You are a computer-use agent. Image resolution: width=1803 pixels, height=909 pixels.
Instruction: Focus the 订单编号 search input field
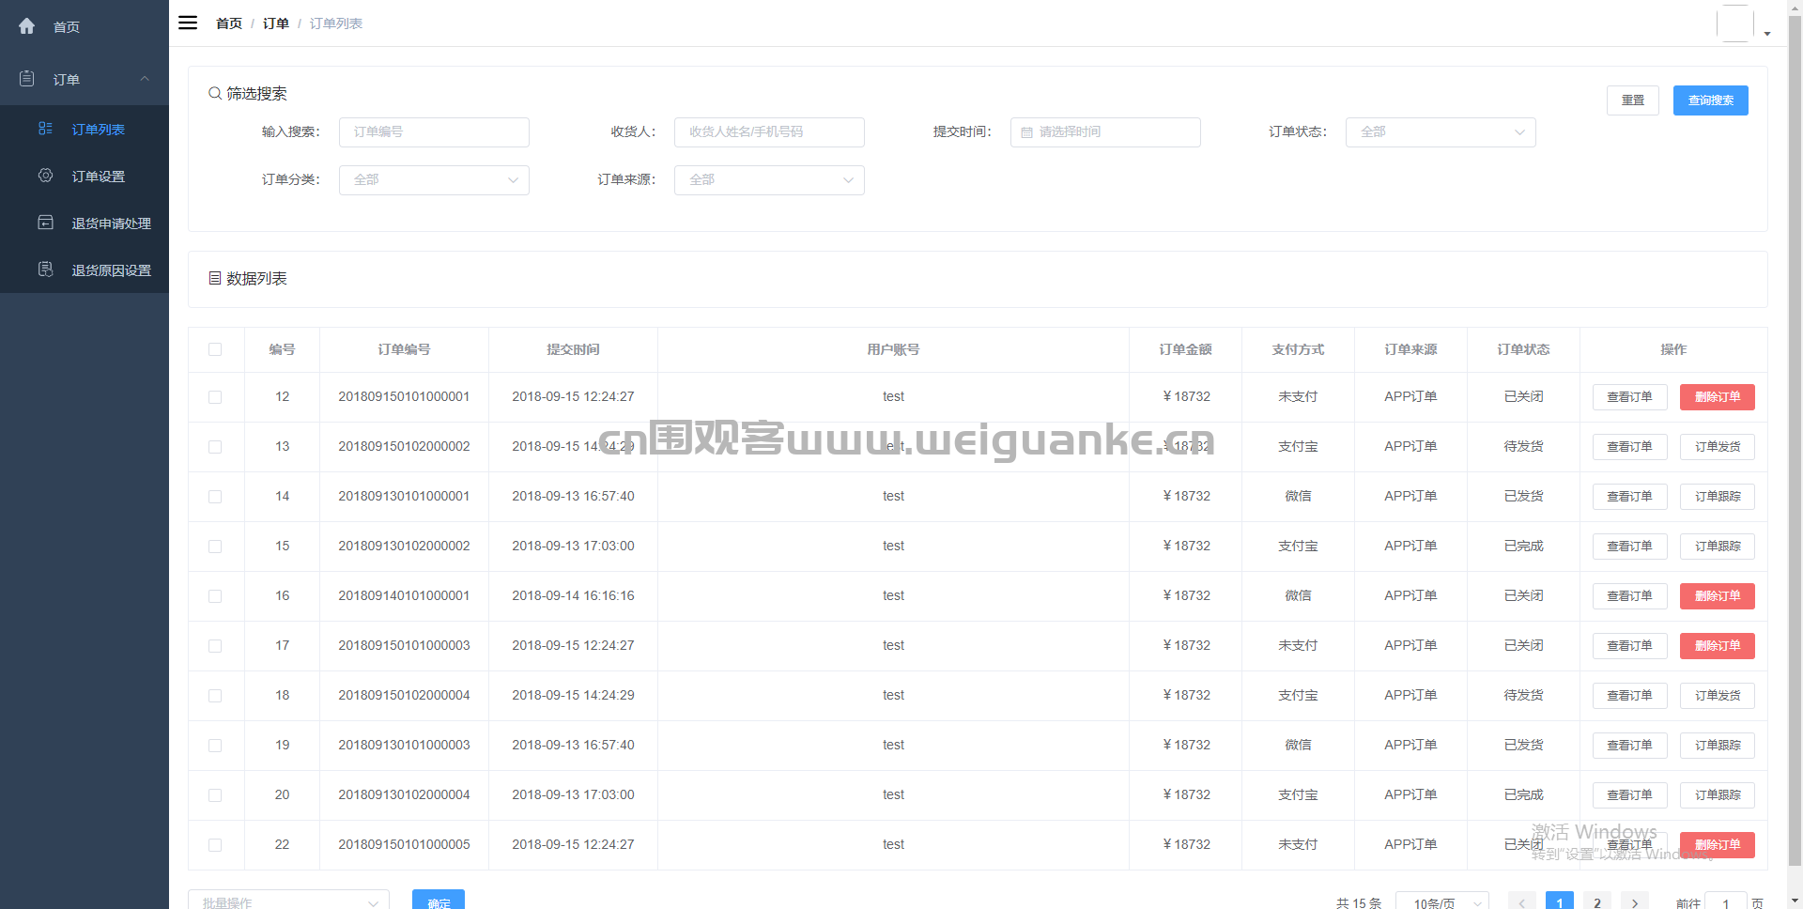pos(433,132)
